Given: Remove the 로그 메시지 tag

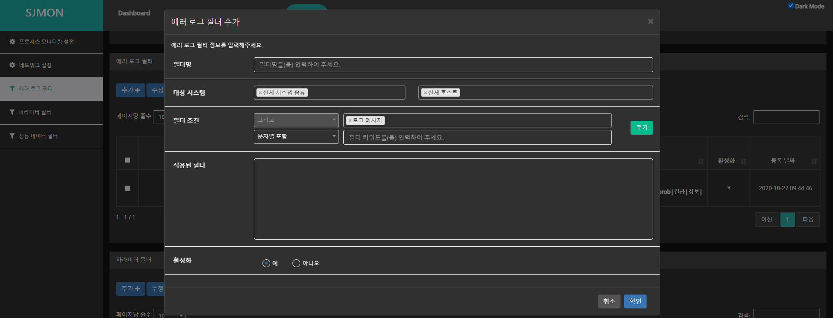Looking at the screenshot, I should pyautogui.click(x=350, y=120).
